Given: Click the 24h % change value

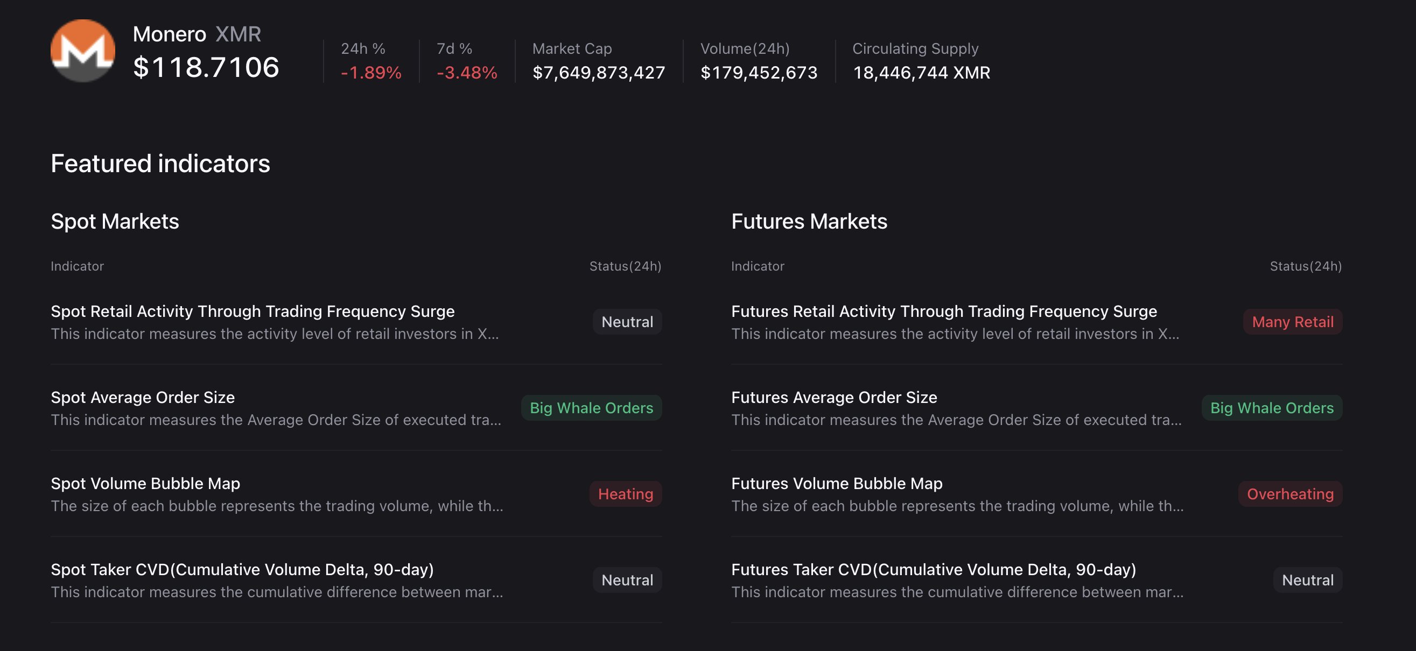Looking at the screenshot, I should (x=369, y=72).
